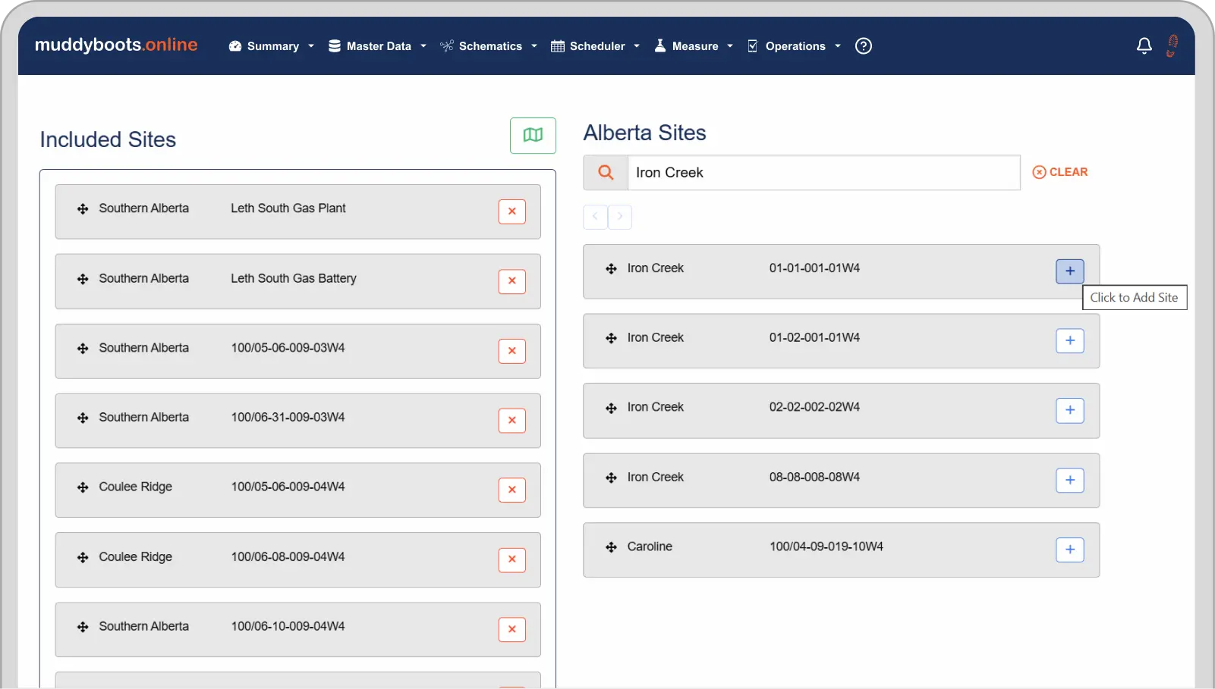Clear the site search with CLEAR
This screenshot has height=689, width=1215.
pos(1060,172)
